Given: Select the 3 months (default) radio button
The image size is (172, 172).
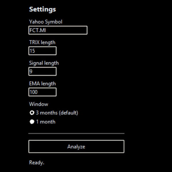Looking at the screenshot, I should pos(32,113).
